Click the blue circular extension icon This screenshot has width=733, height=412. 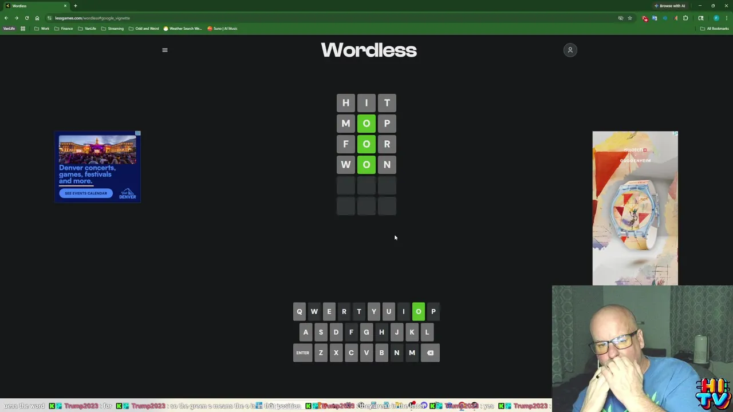point(665,18)
